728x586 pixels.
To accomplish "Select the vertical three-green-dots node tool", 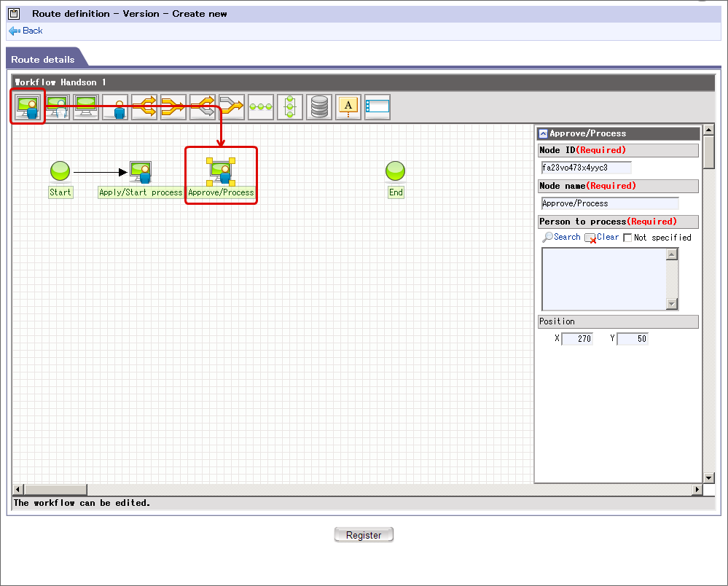I will pyautogui.click(x=290, y=107).
